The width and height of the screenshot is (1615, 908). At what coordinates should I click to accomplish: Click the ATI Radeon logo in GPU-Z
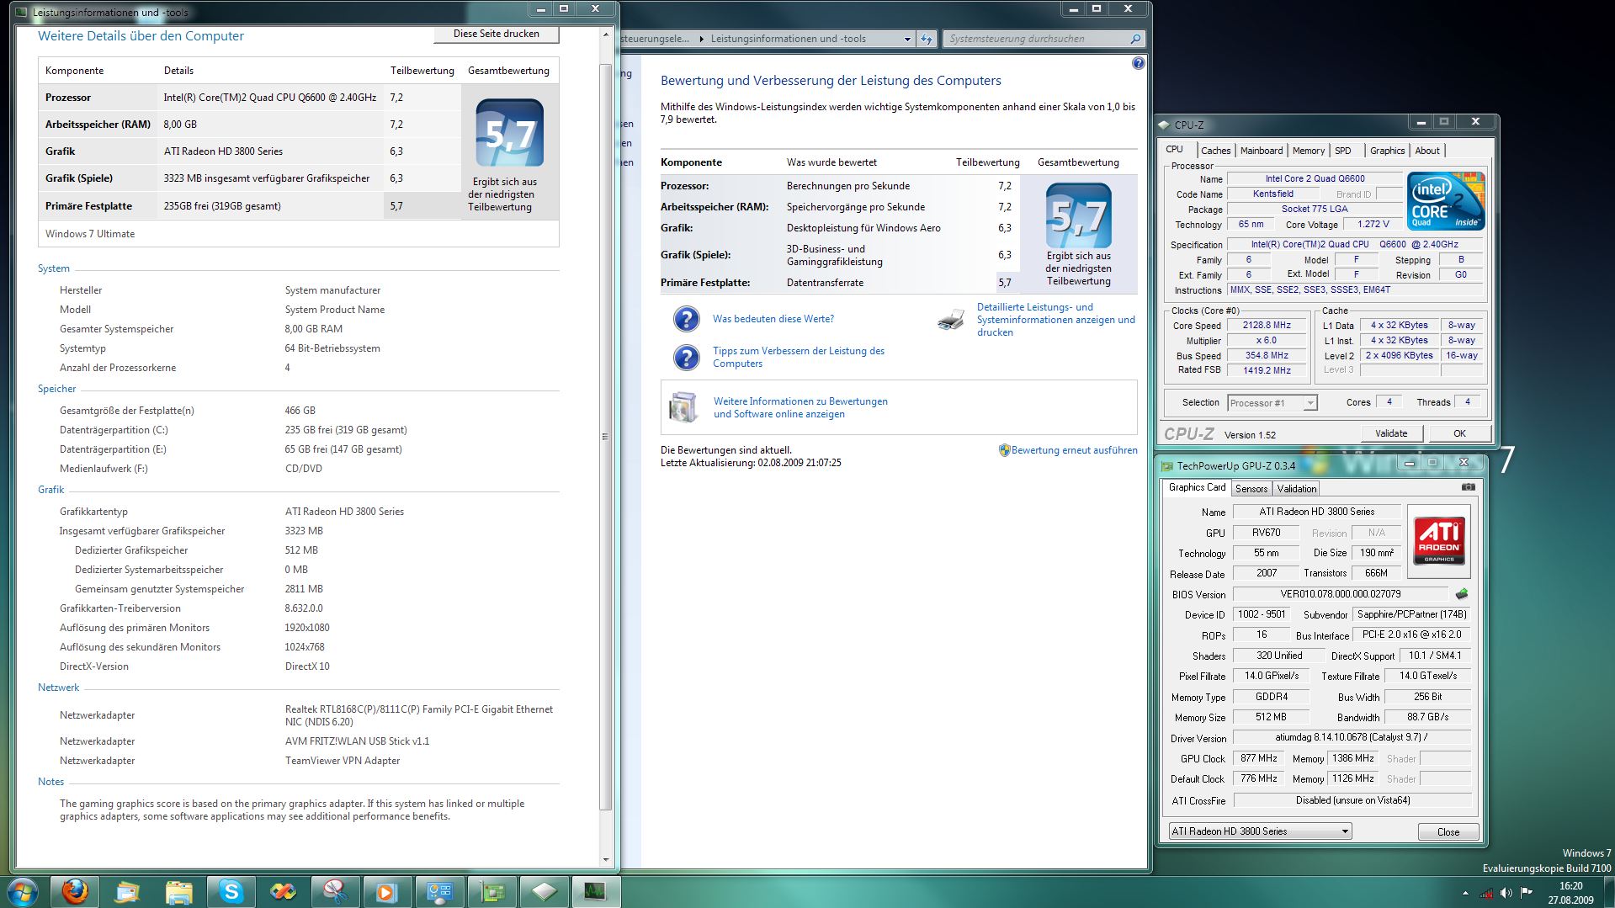[x=1439, y=541]
